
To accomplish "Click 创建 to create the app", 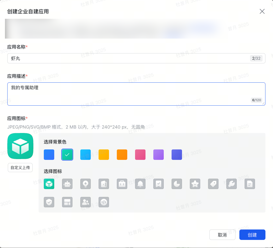I will click(x=252, y=235).
